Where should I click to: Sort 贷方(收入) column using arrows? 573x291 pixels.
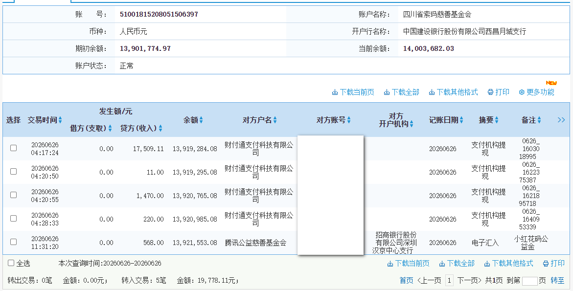coord(160,128)
